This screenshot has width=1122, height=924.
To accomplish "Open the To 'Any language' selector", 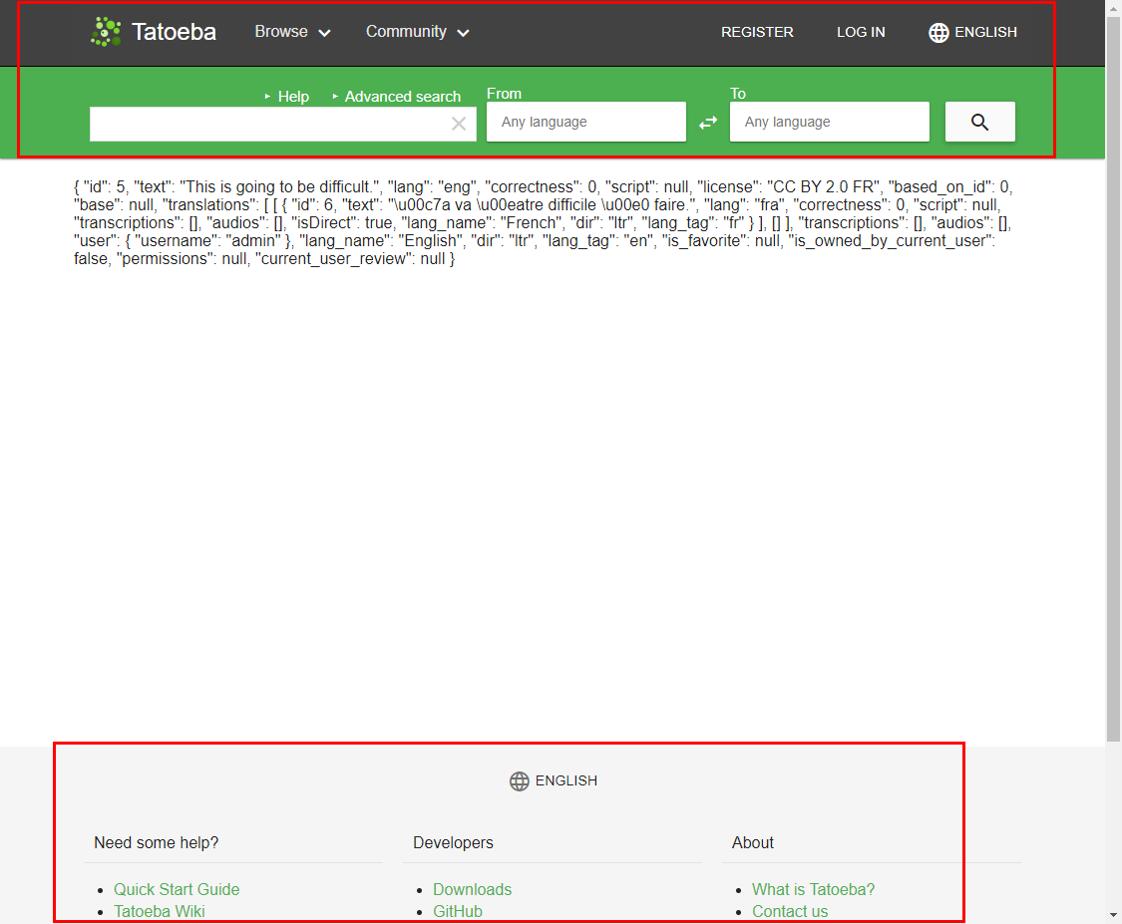I will 829,122.
